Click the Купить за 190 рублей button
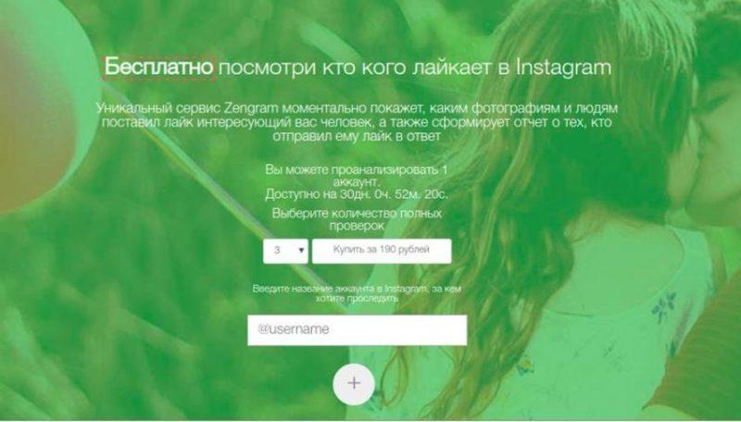The image size is (741, 422). [382, 251]
